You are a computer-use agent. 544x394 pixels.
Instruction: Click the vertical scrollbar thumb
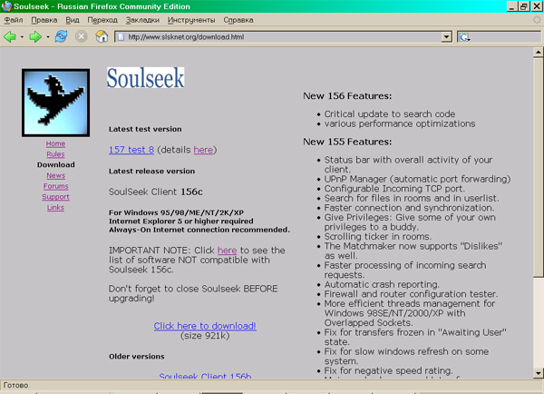click(538, 167)
